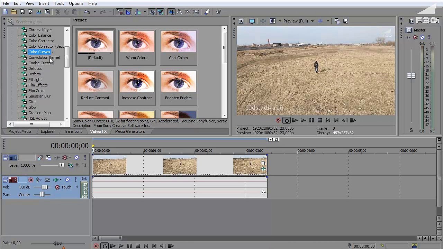Toggle the Auto Ripple icon

(x=138, y=12)
